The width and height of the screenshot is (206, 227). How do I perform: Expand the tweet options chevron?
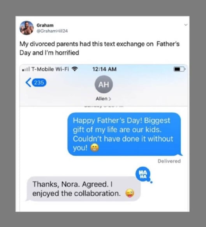click(x=186, y=25)
